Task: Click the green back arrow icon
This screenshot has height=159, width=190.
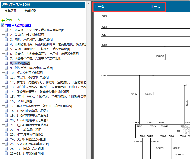Action: [3, 20]
